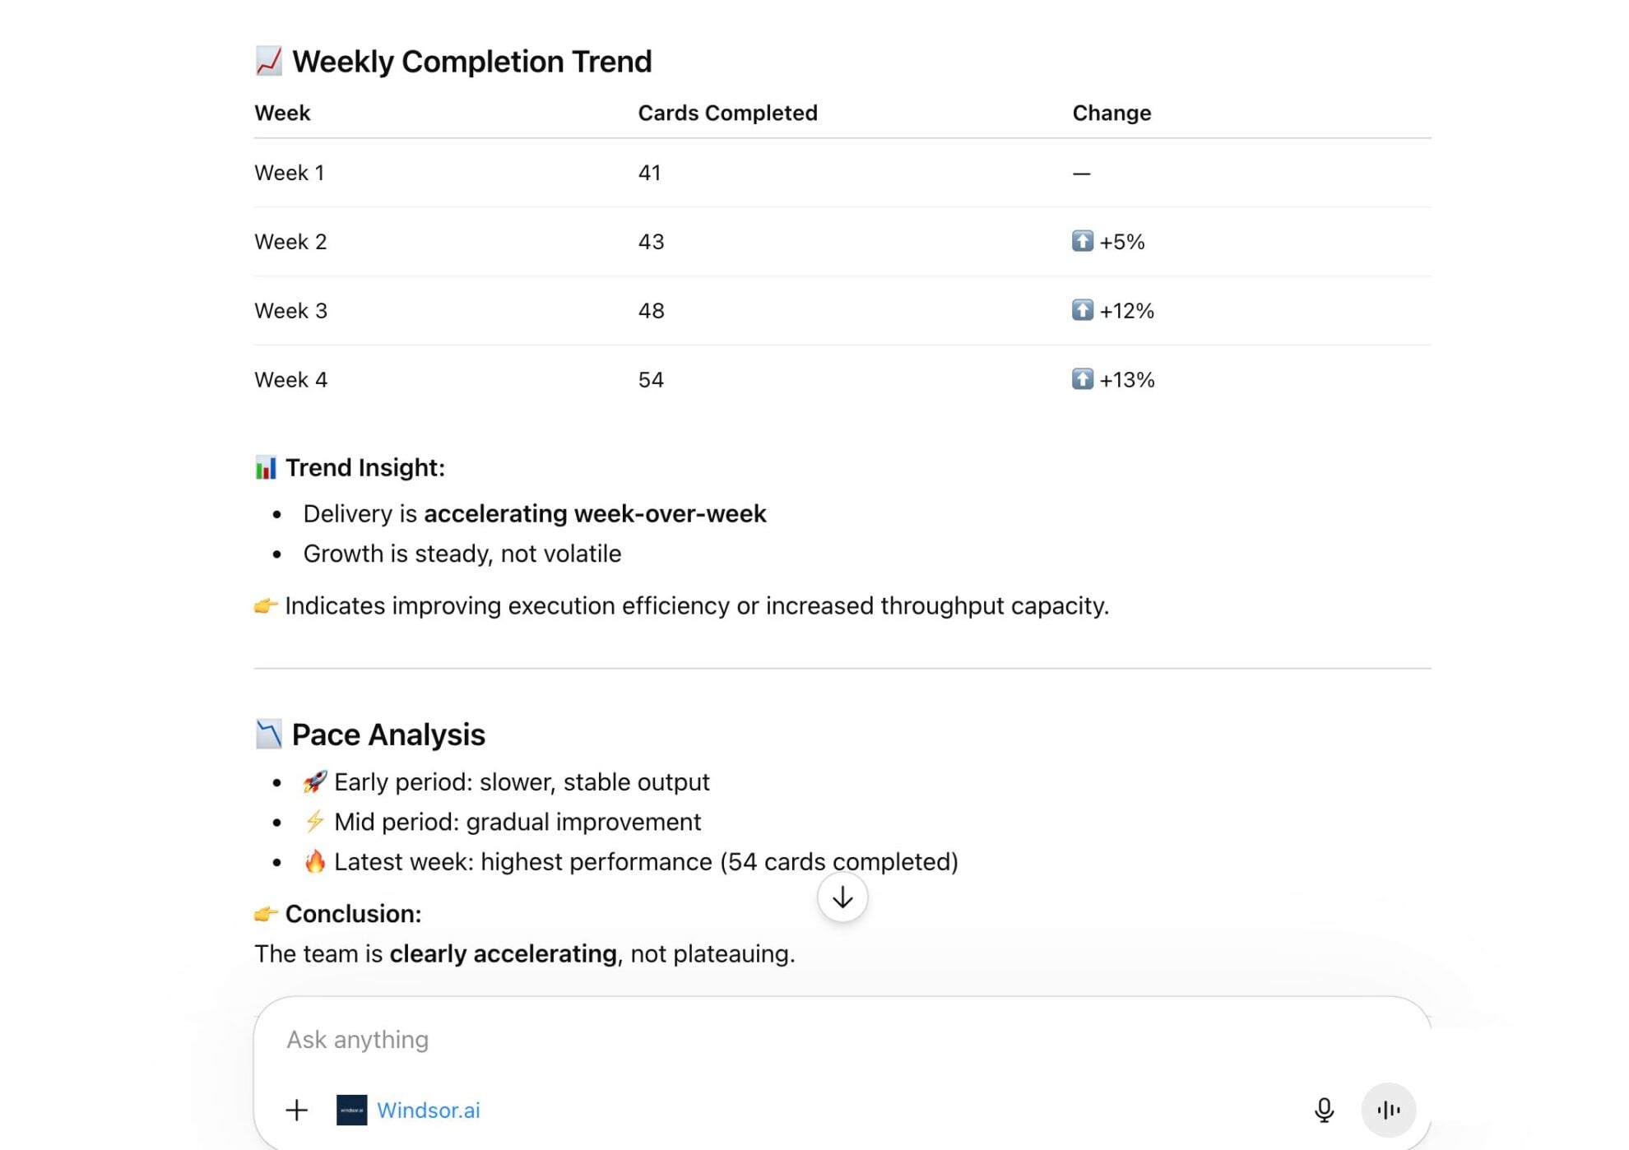Open voice mode with the waveform icon

click(x=1389, y=1110)
